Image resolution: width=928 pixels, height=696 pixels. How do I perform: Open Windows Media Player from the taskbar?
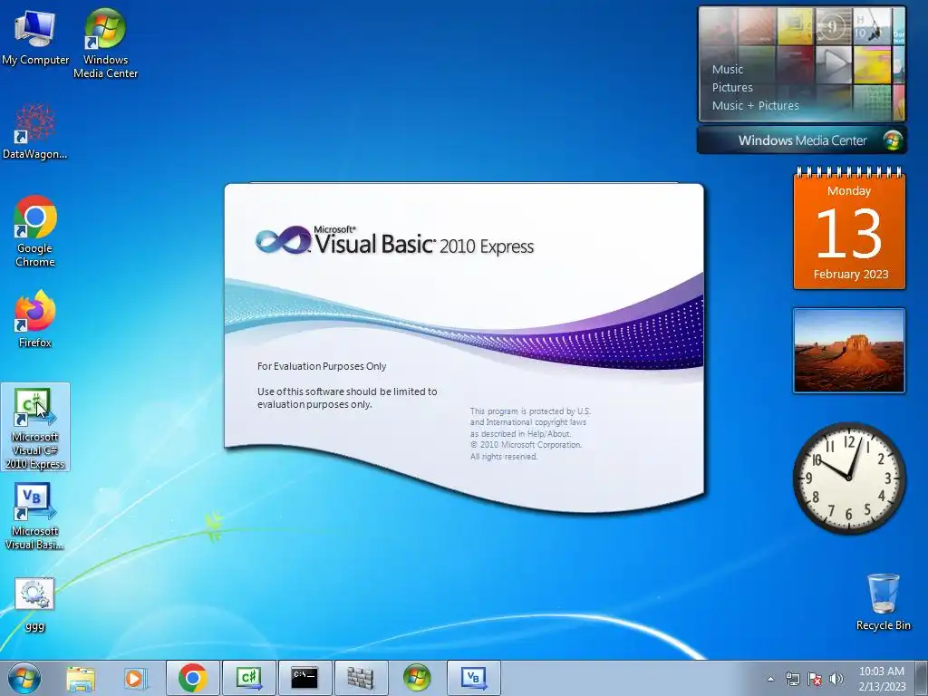pos(136,679)
